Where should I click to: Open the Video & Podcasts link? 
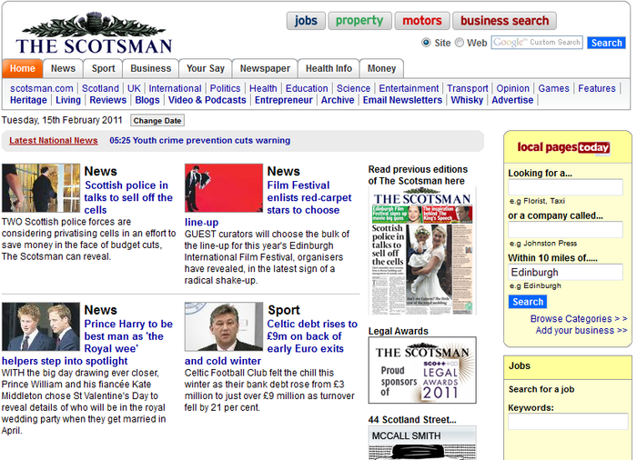(x=207, y=100)
